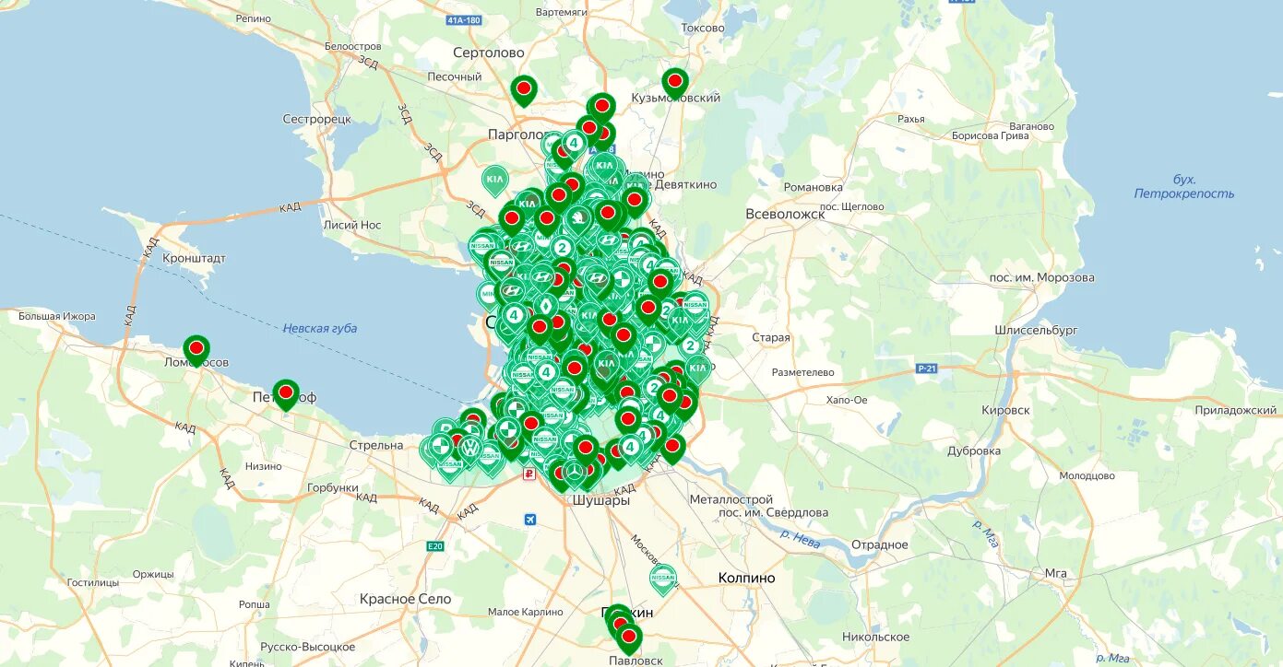The width and height of the screenshot is (1283, 667).
Task: Select the Шушары label
Action: tap(601, 500)
